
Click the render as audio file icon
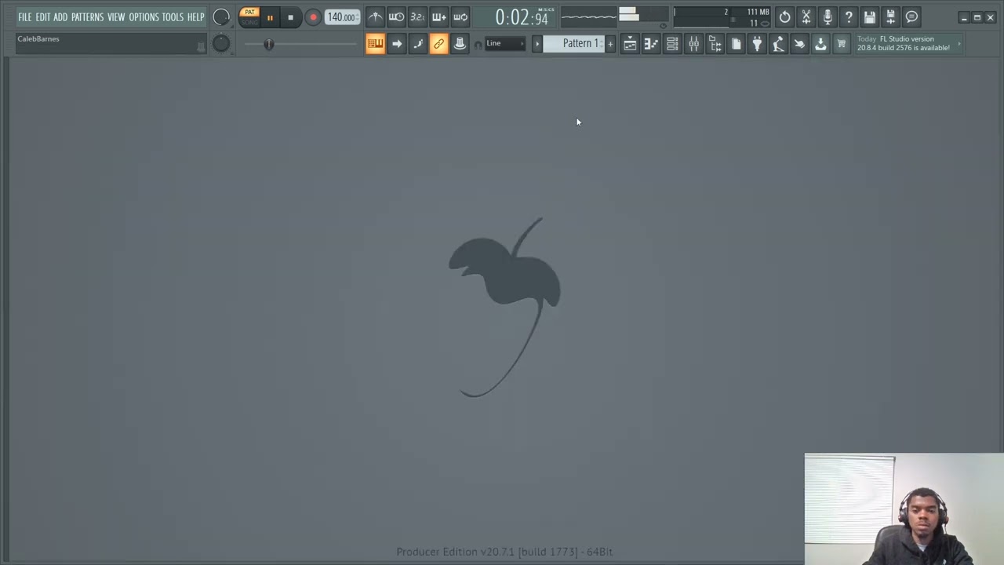(x=891, y=17)
